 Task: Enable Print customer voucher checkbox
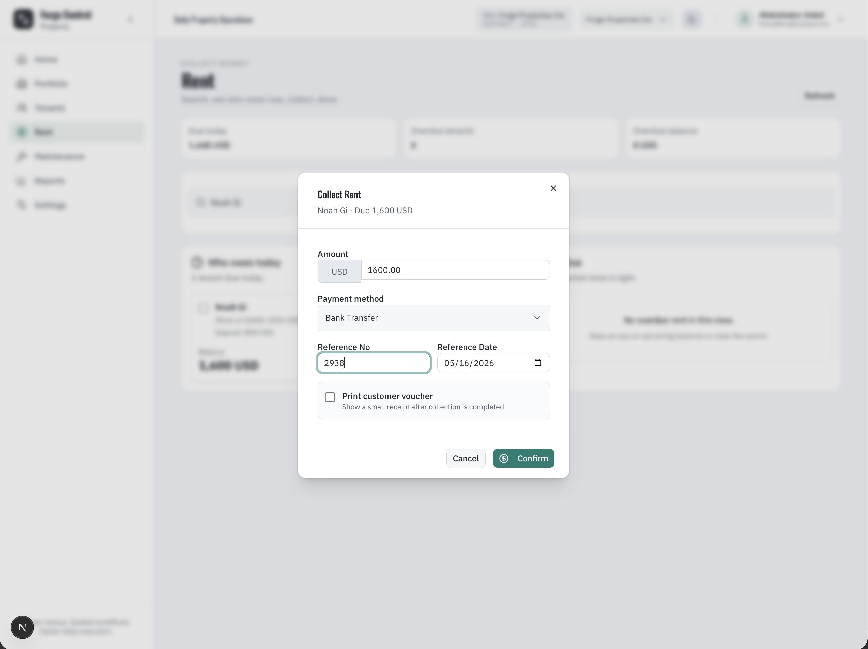click(330, 397)
